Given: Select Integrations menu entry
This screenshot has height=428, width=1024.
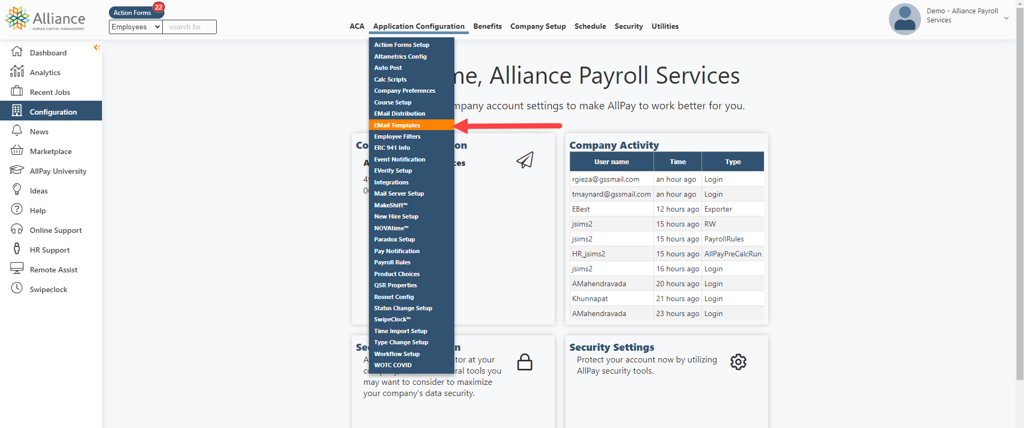Looking at the screenshot, I should pos(411,182).
